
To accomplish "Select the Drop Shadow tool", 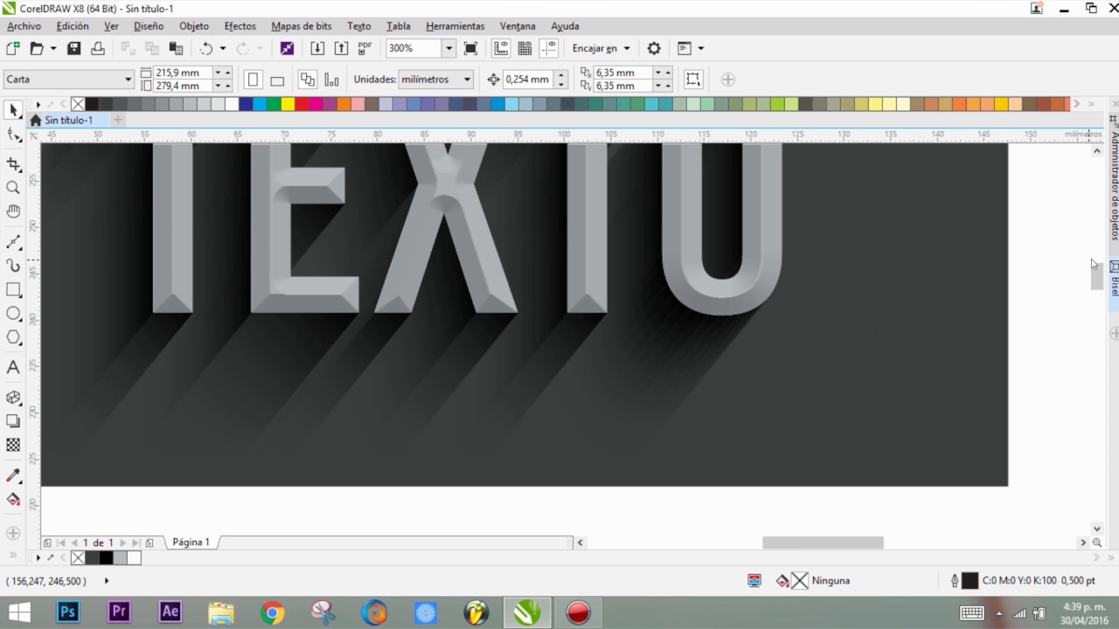I will (x=13, y=421).
